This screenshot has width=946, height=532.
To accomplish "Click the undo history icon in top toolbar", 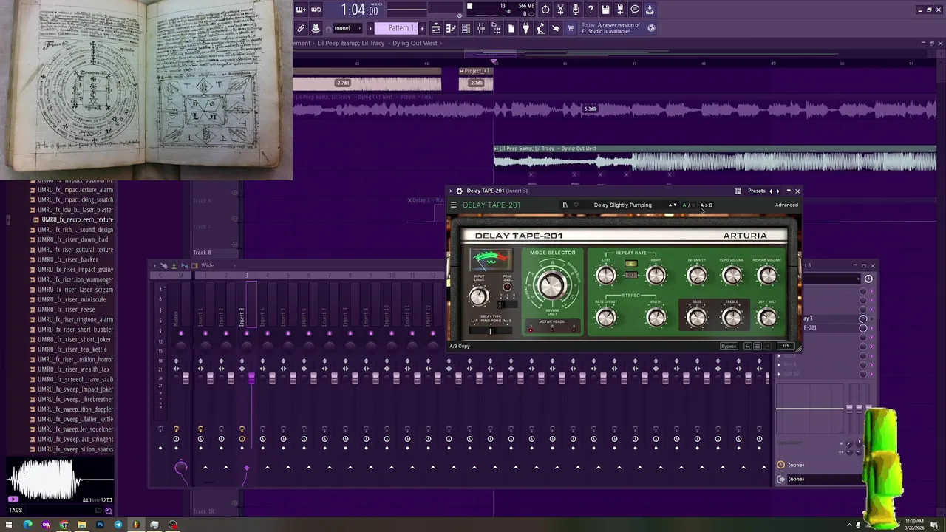I will click(x=545, y=10).
